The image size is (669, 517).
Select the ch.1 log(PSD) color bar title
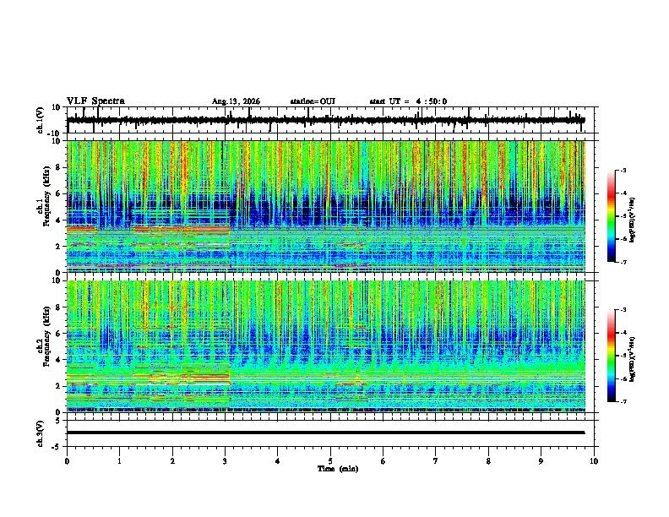click(x=632, y=220)
